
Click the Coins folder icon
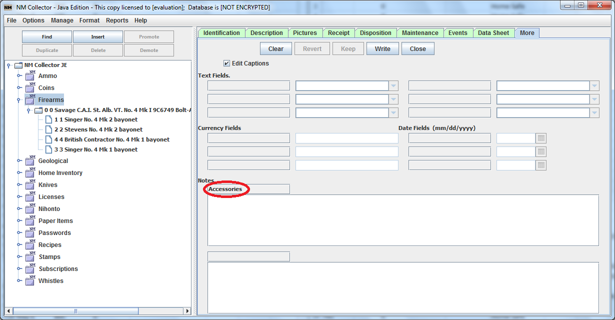click(x=29, y=87)
